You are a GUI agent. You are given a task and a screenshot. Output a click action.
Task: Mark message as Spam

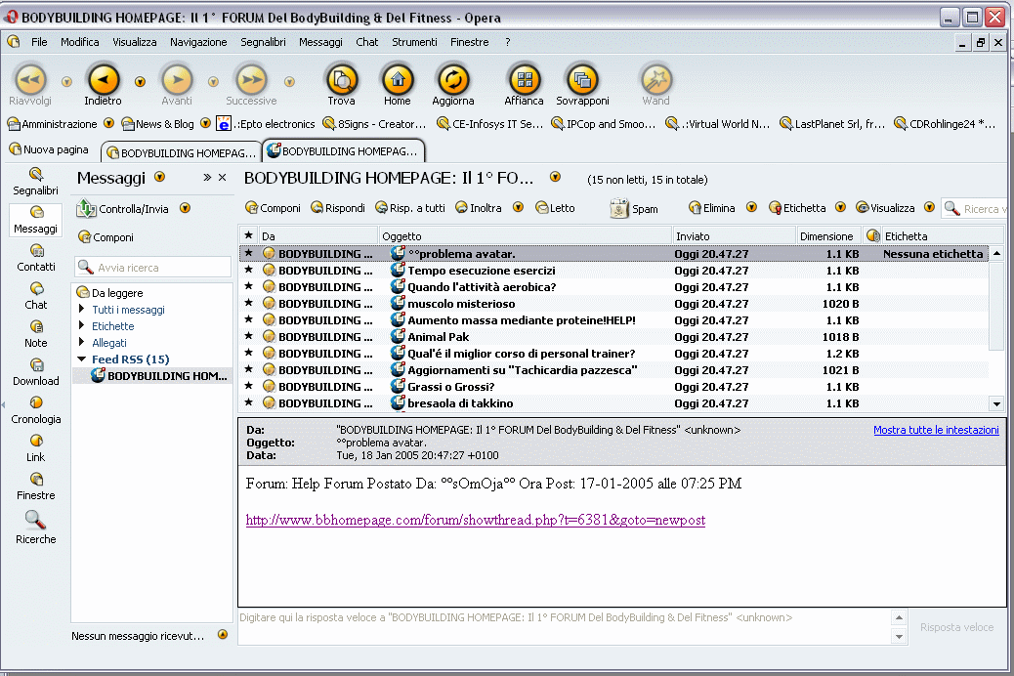634,208
